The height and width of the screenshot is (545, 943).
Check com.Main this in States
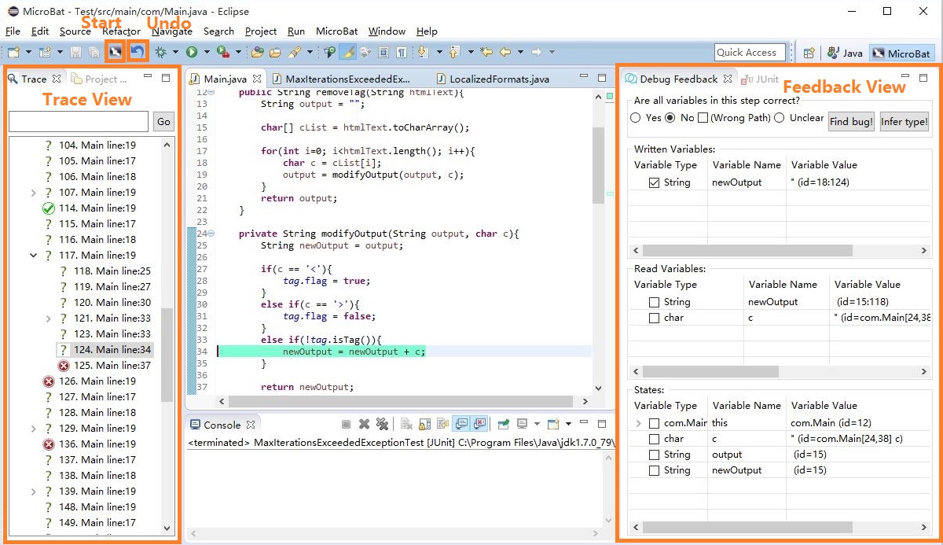click(x=655, y=423)
